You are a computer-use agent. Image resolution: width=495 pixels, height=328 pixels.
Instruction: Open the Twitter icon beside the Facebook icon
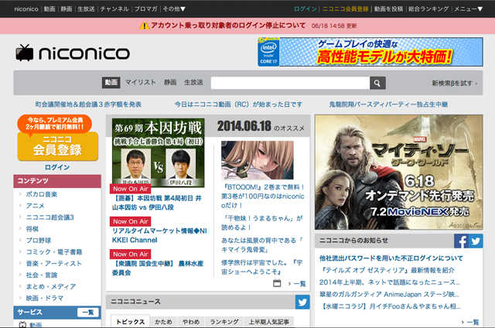pos(476,241)
